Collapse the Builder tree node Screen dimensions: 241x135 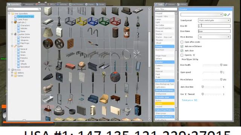pos(12,46)
